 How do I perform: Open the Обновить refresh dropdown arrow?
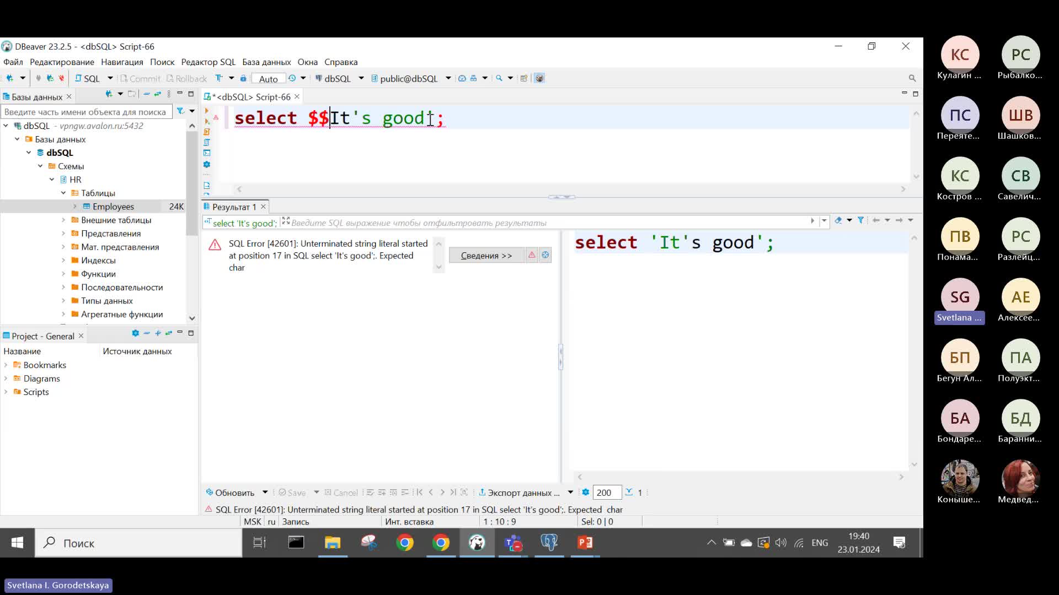(x=265, y=492)
